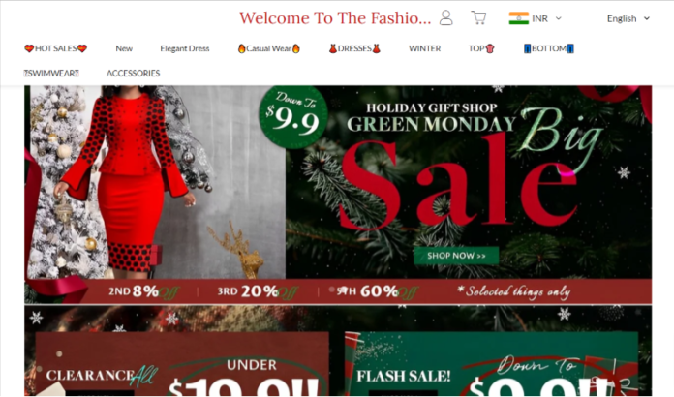Image resolution: width=674 pixels, height=397 pixels.
Task: Click the India flag icon
Action: click(518, 18)
